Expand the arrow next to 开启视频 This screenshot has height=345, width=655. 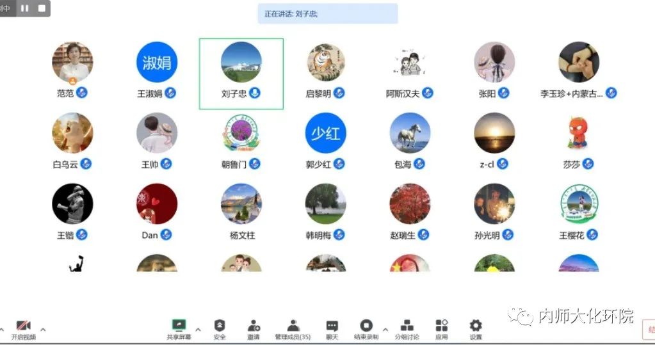[43, 330]
